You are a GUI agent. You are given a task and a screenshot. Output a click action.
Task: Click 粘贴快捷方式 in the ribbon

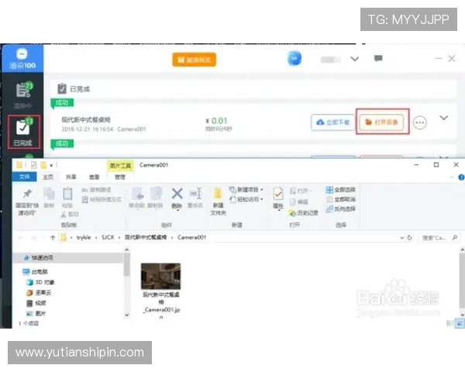click(x=102, y=199)
